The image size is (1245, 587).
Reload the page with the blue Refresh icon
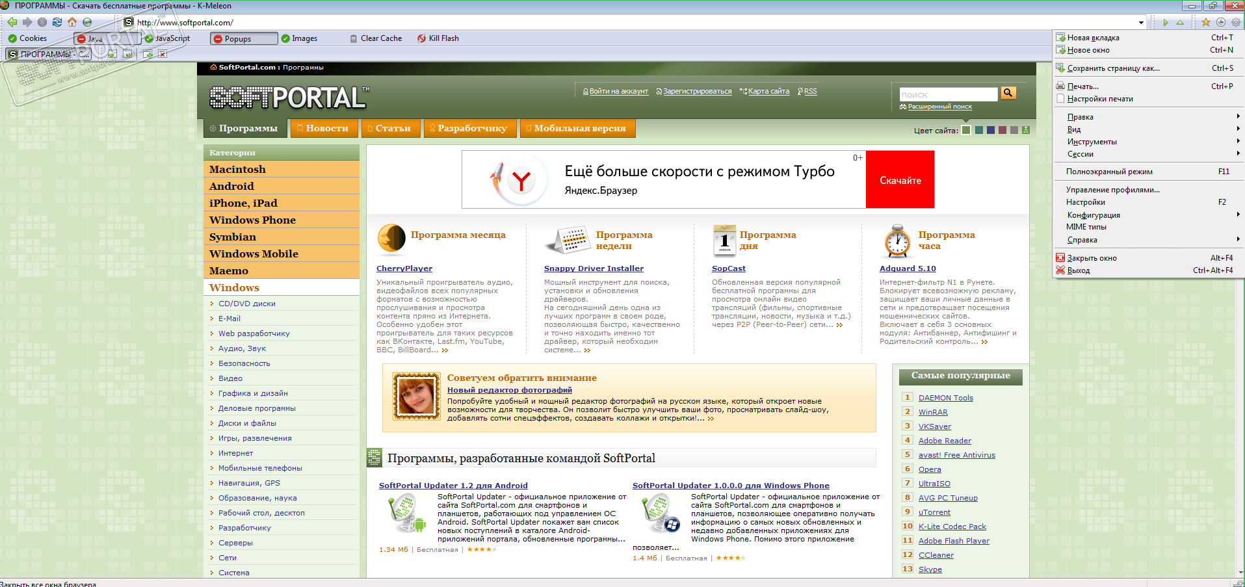[x=57, y=22]
